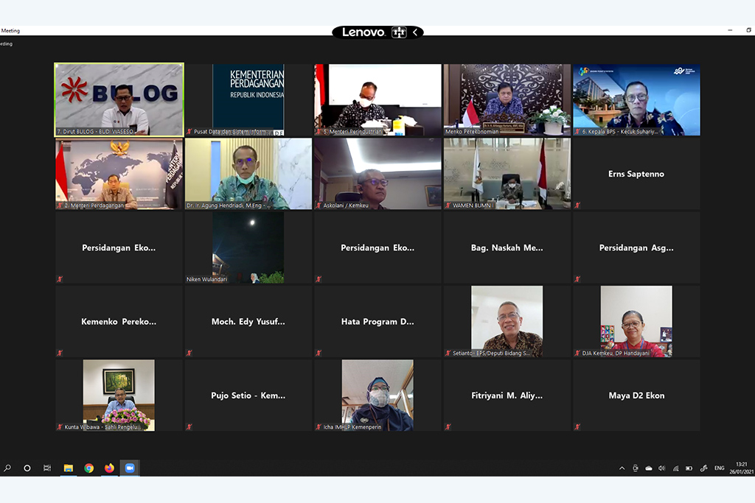This screenshot has width=755, height=503.
Task: Select the Kunta Wibawa video tile
Action: point(119,395)
